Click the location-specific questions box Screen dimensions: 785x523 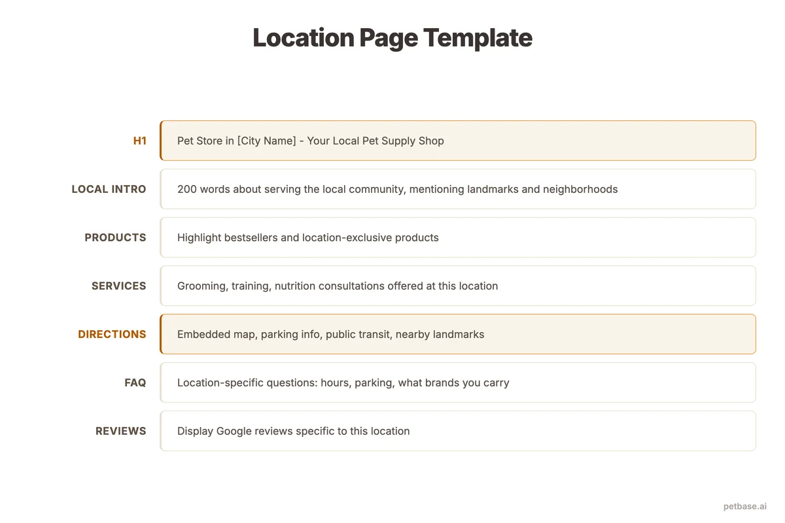pyautogui.click(x=458, y=382)
